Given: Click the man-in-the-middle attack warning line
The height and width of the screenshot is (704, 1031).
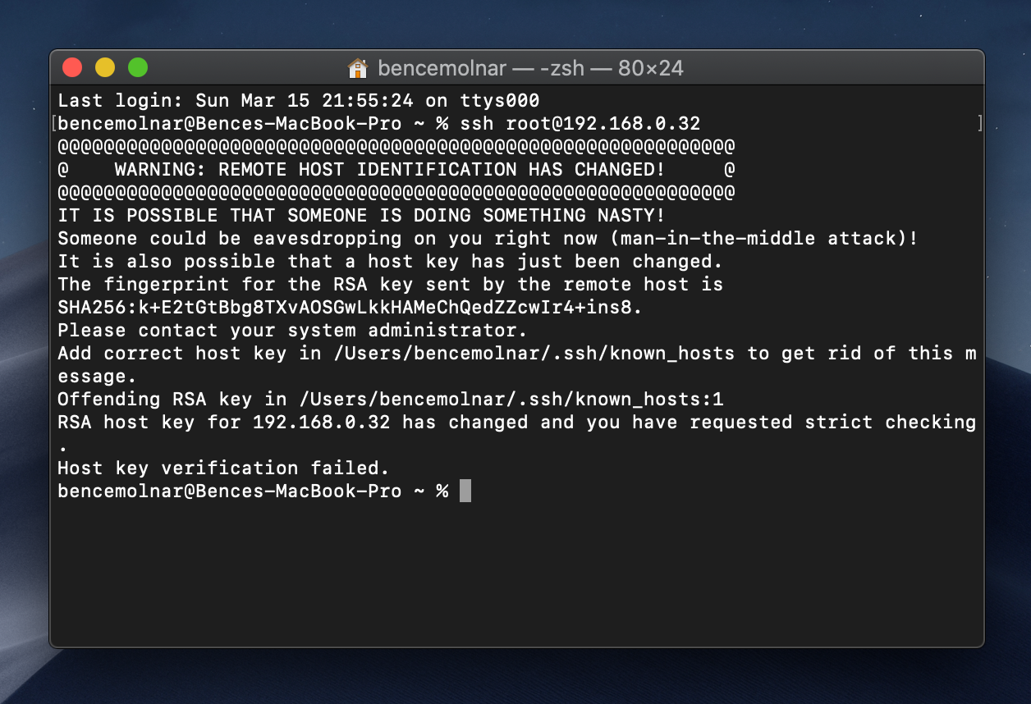Looking at the screenshot, I should [x=488, y=239].
